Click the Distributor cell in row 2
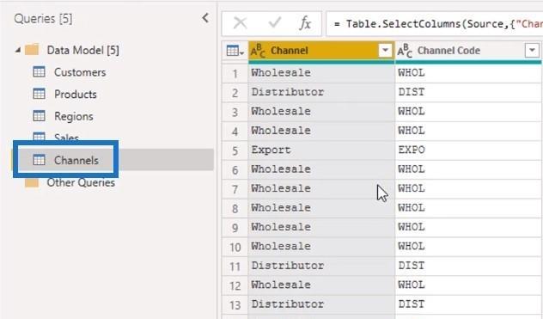543x319 pixels. (x=321, y=93)
